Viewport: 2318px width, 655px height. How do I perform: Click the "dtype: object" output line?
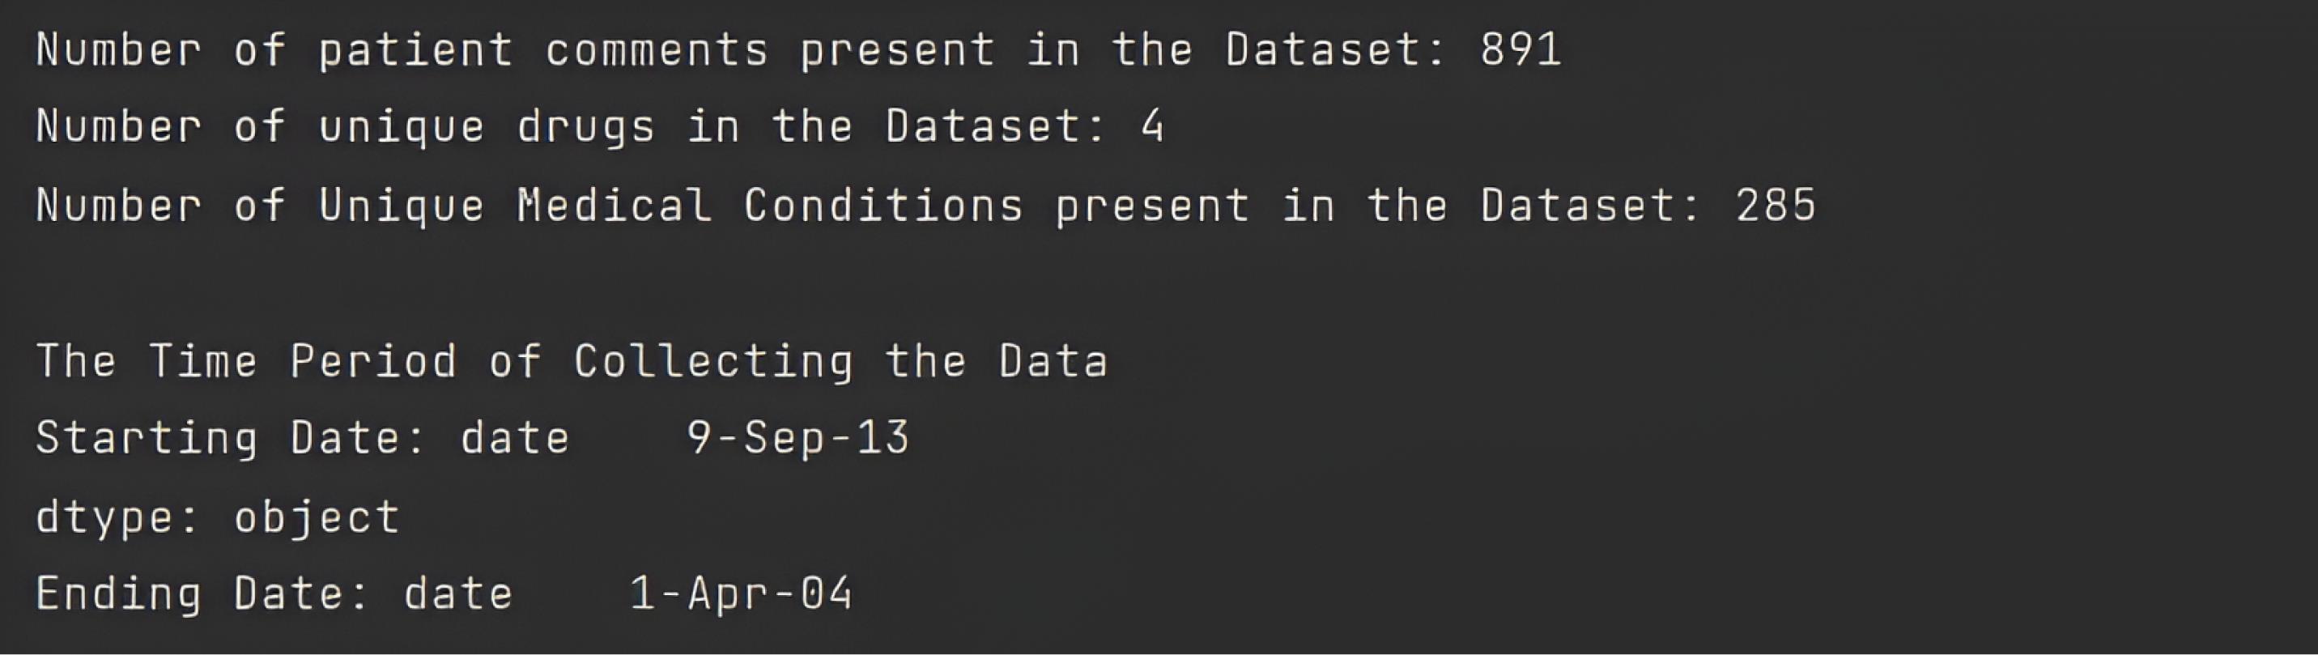218,517
